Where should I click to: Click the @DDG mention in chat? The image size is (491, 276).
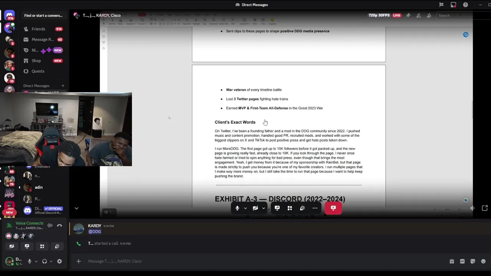tap(95, 232)
